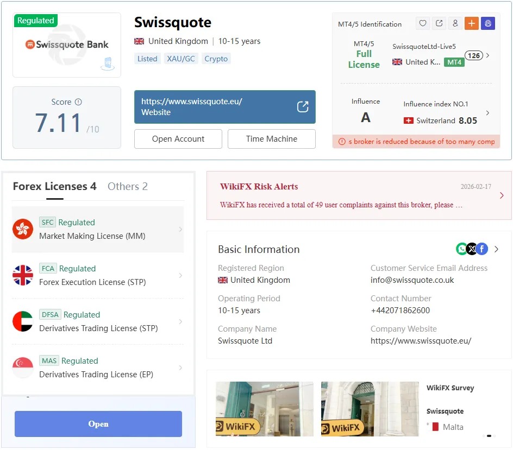Click the 2026-02-17 alert date
This screenshot has width=513, height=450.
click(476, 187)
